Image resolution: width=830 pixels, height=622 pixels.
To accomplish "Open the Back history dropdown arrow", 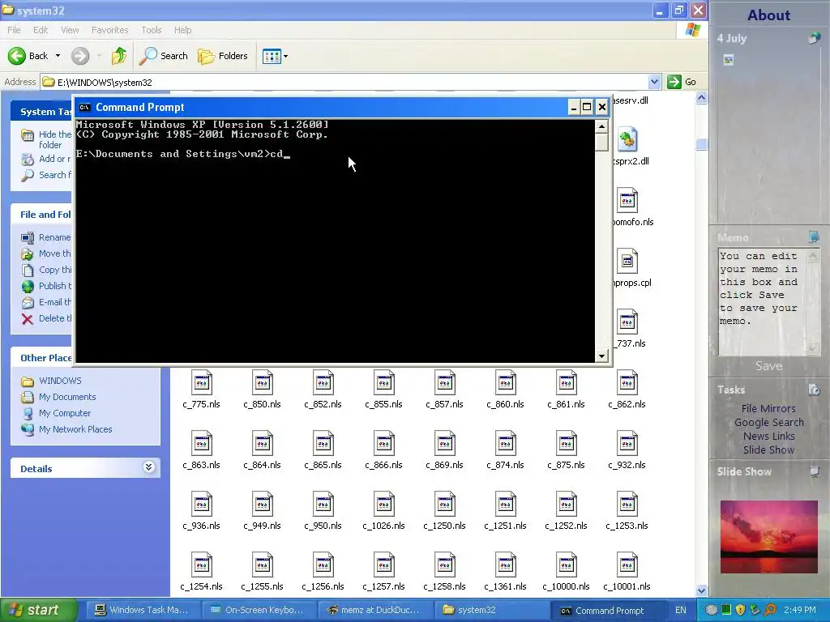I will pos(58,56).
